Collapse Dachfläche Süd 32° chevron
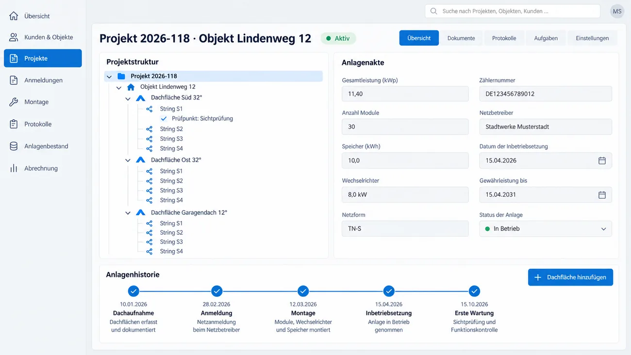 point(128,98)
